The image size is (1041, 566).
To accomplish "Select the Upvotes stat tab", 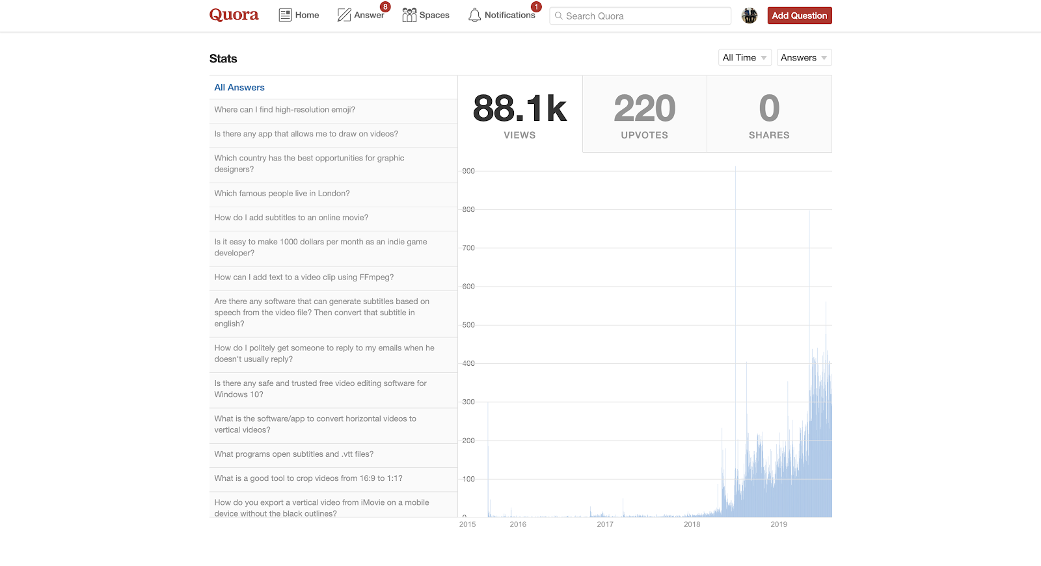I will pos(645,114).
